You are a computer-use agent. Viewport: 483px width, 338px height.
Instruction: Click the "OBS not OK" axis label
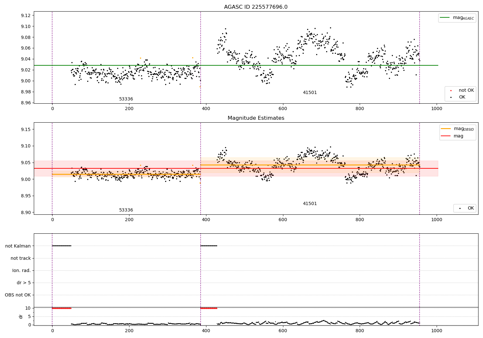click(x=18, y=295)
